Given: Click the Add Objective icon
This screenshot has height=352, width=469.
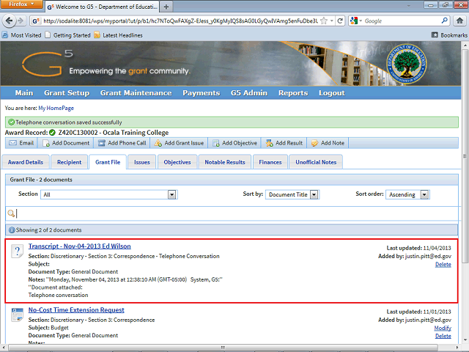Looking at the screenshot, I should tap(215, 143).
